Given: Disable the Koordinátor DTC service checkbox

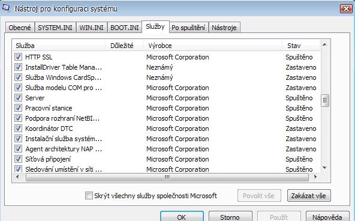Looking at the screenshot, I should (x=18, y=129).
